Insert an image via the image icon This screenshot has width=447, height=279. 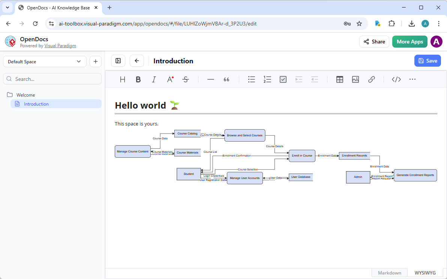(x=355, y=79)
